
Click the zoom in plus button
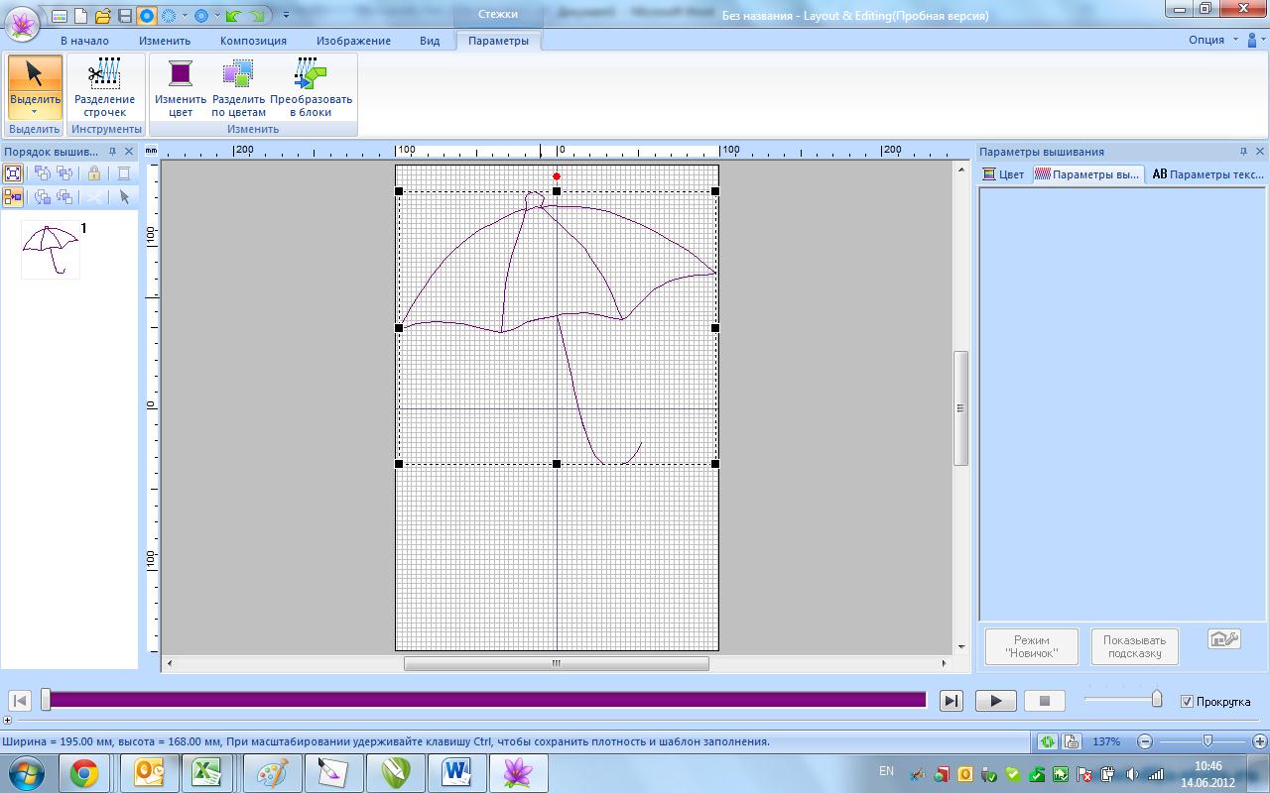[1259, 741]
